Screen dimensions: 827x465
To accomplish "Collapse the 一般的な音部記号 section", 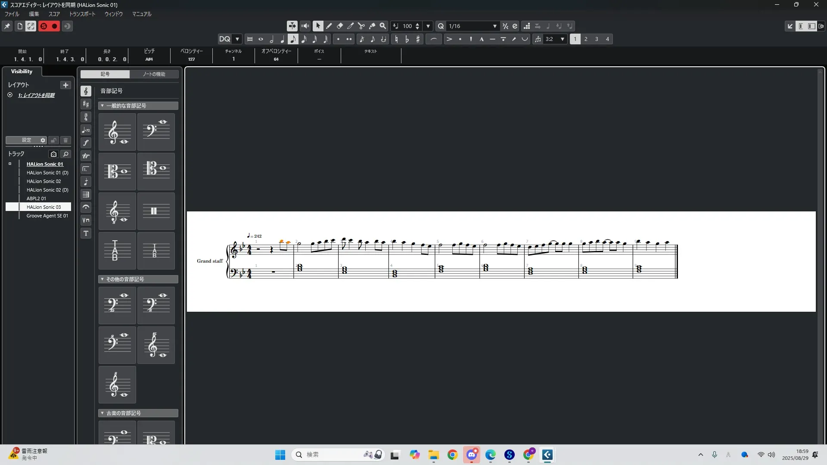I will 102,105.
